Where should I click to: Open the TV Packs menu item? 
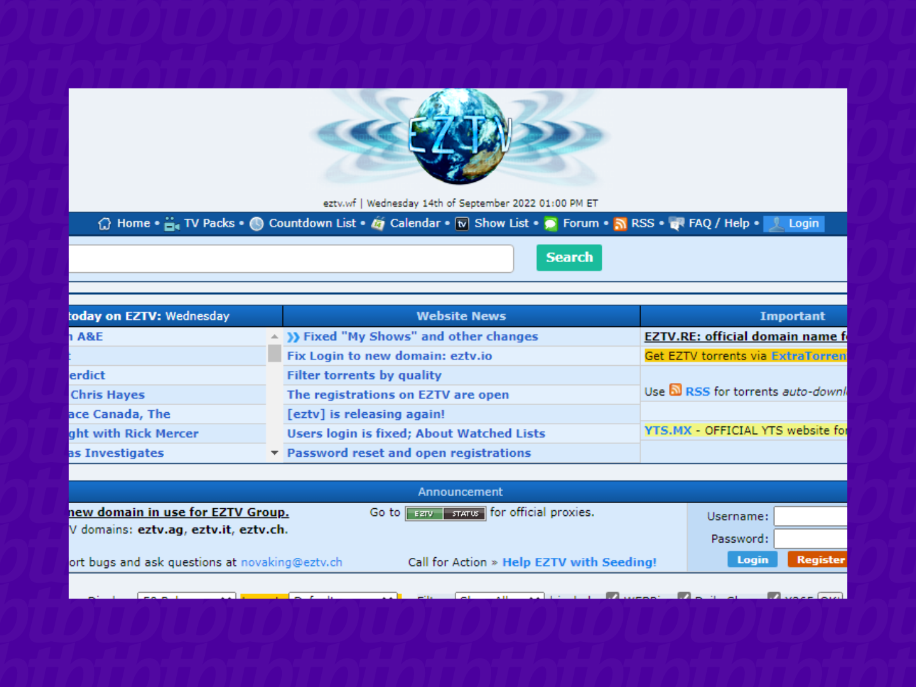coord(209,223)
